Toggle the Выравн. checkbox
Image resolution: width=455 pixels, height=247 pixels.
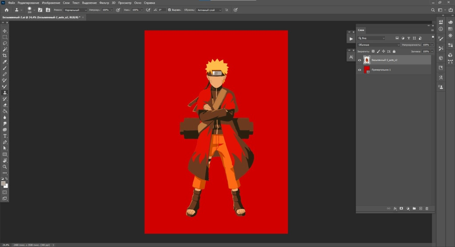tap(169, 10)
